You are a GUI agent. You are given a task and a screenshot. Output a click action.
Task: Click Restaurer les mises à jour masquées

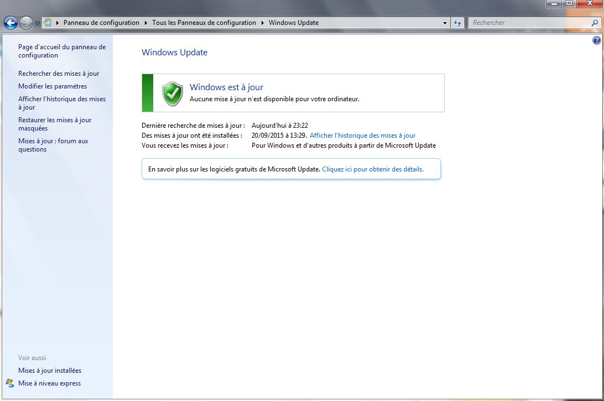[x=55, y=124]
